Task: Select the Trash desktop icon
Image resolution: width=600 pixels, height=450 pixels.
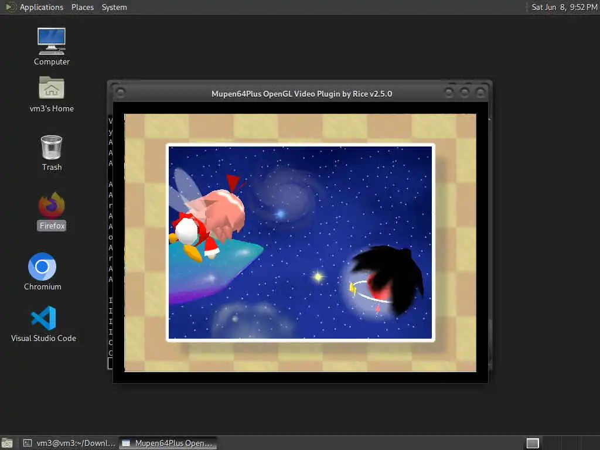Action: [52, 153]
